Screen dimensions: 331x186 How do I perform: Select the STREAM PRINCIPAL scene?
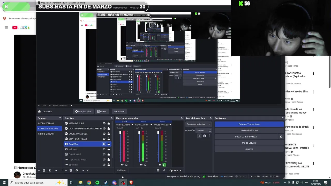tap(49, 129)
